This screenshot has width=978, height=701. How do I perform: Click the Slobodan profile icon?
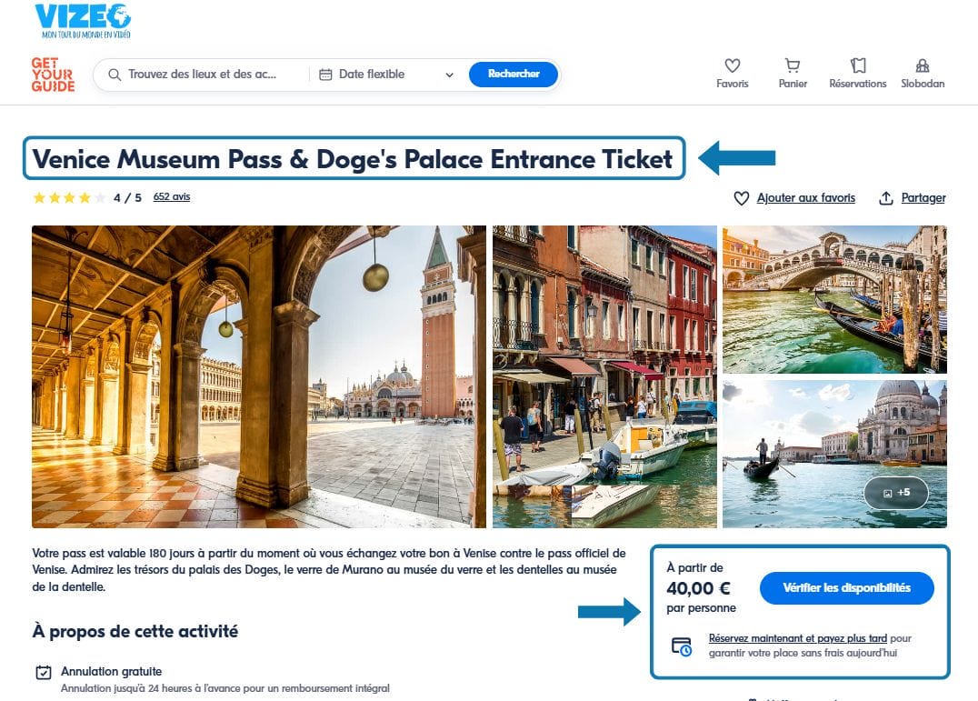click(922, 65)
